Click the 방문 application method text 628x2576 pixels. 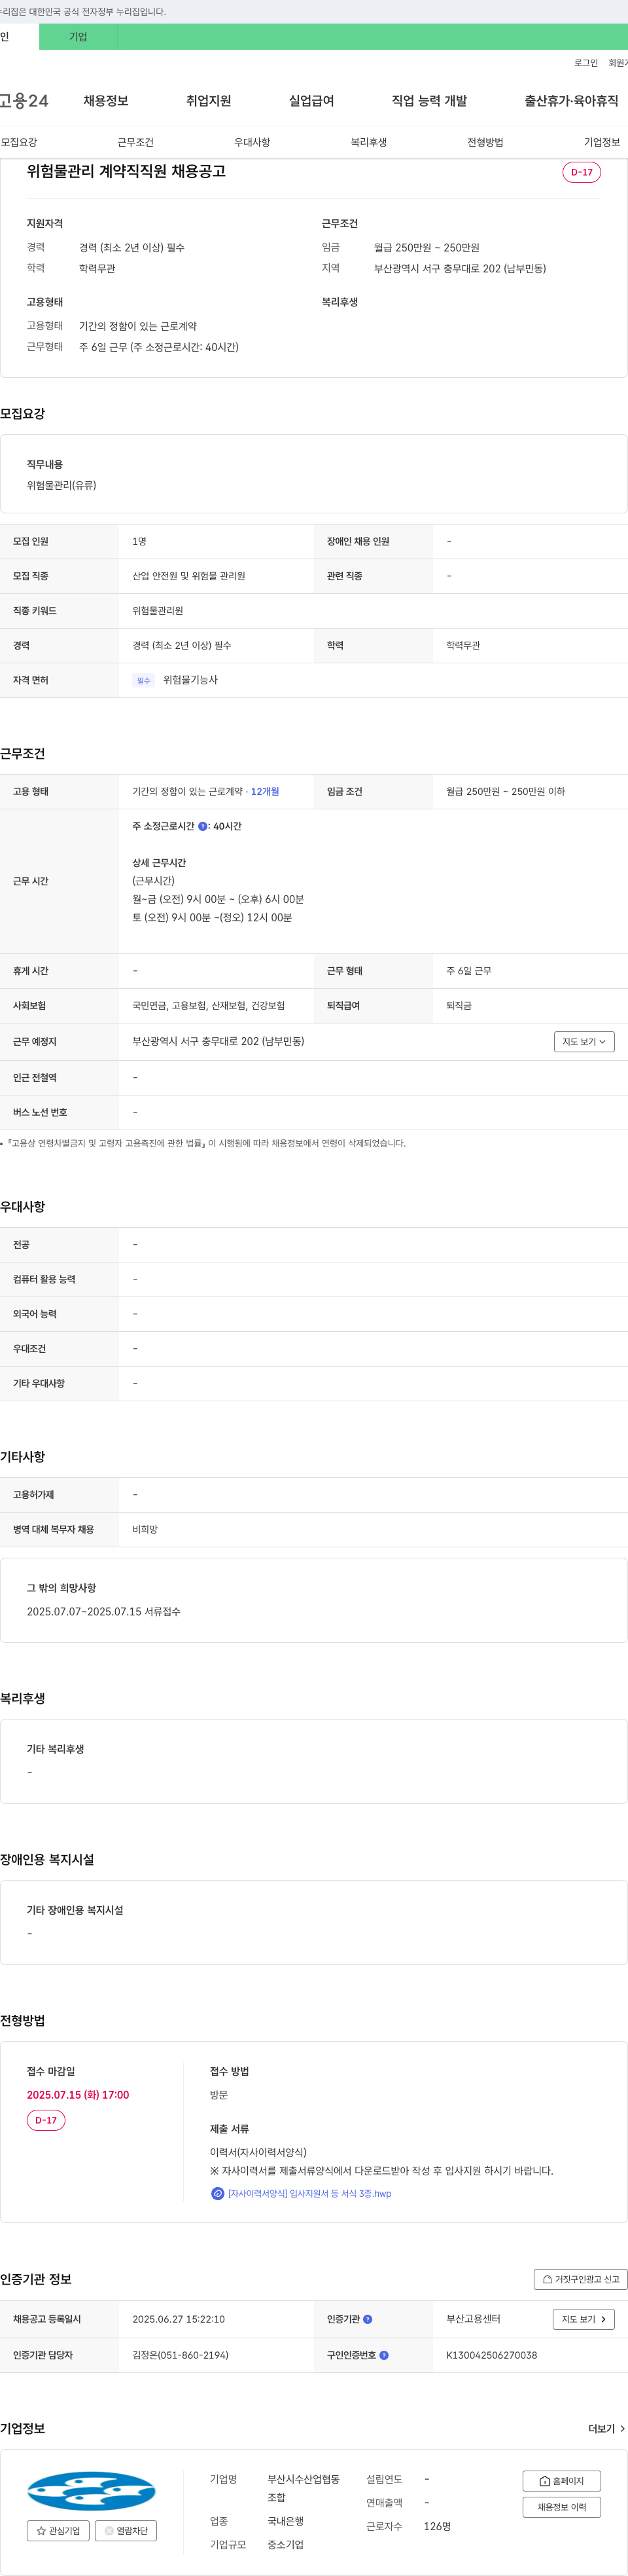tap(218, 2095)
